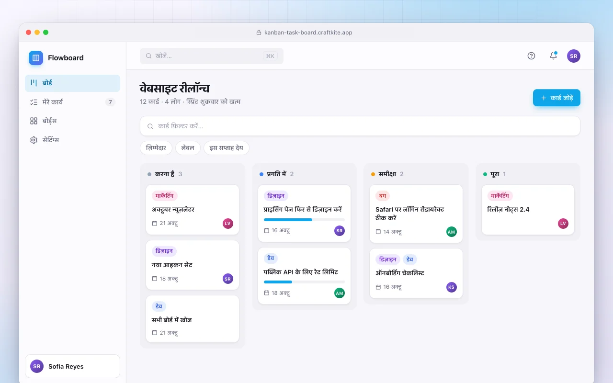This screenshot has height=383, width=613.
Task: Open बोर्ड्स in sidebar
Action: tap(72, 121)
